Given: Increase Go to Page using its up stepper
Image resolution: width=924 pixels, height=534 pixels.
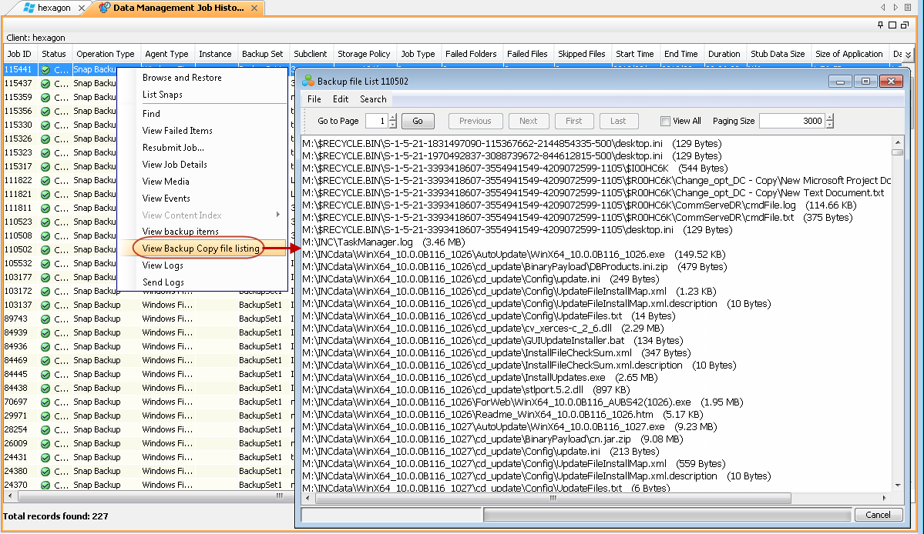Looking at the screenshot, I should [392, 117].
